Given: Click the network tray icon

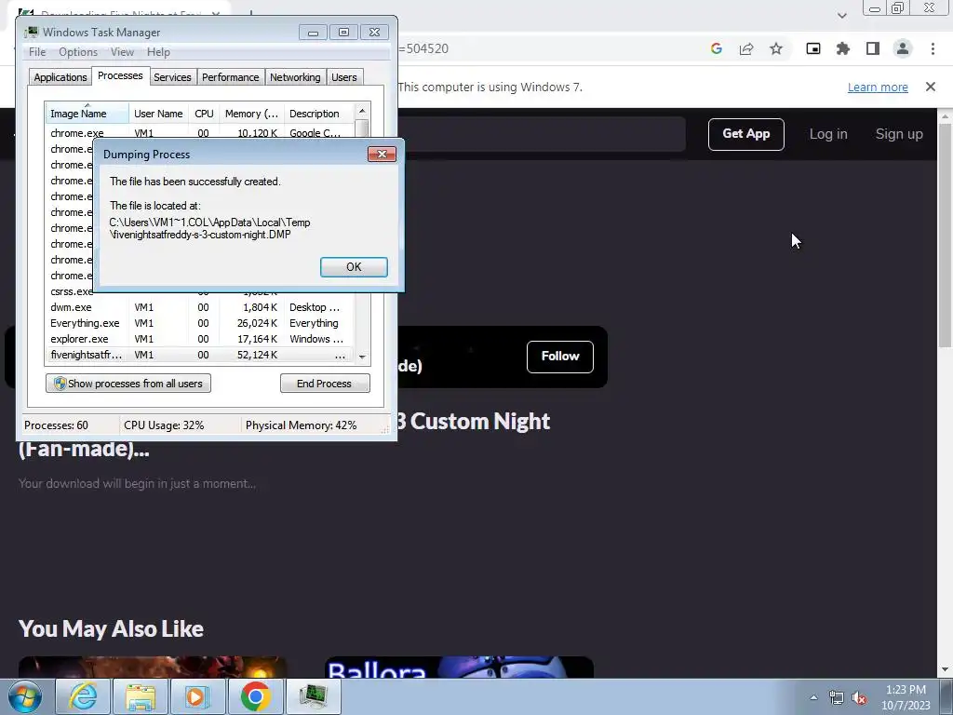Looking at the screenshot, I should coord(837,697).
